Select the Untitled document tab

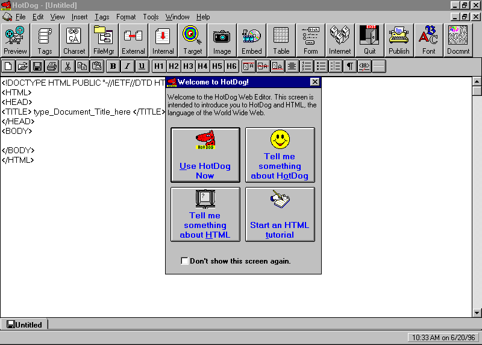tap(24, 324)
